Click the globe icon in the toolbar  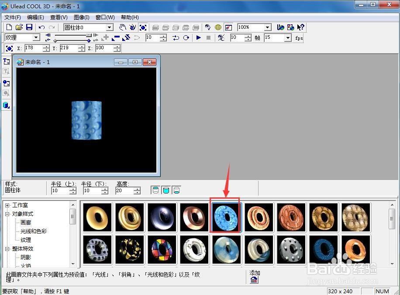coord(218,27)
